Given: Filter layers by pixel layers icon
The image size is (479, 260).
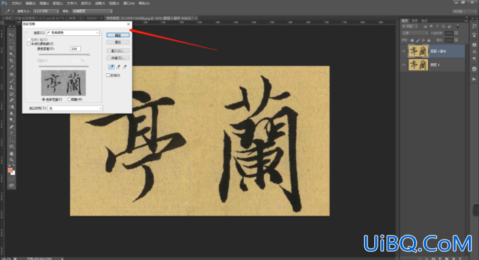Looking at the screenshot, I should 425,26.
